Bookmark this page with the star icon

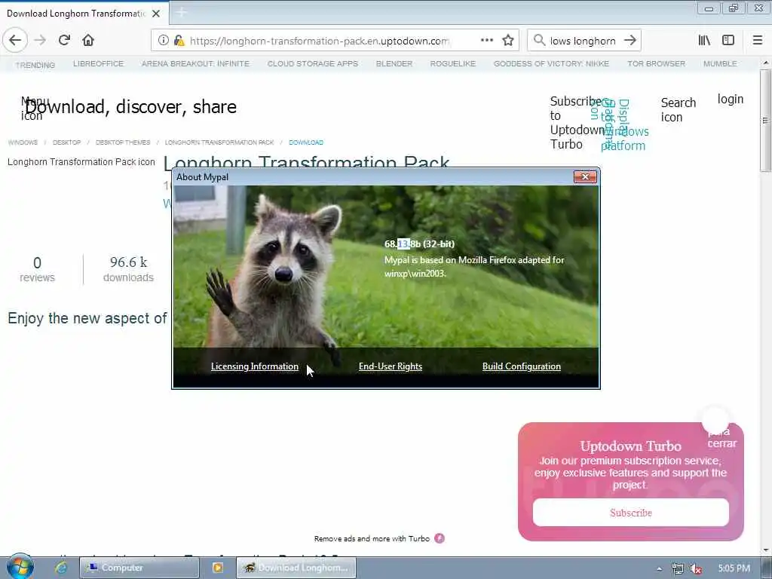[508, 41]
